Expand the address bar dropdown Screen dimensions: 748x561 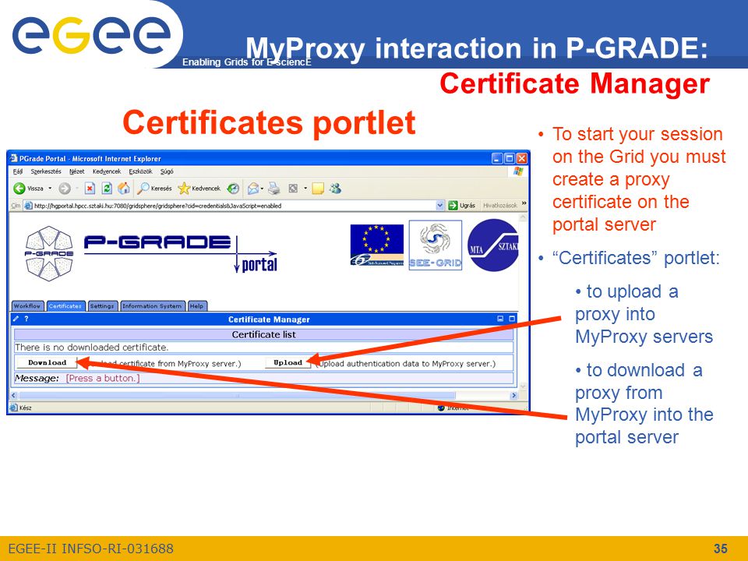pyautogui.click(x=439, y=206)
